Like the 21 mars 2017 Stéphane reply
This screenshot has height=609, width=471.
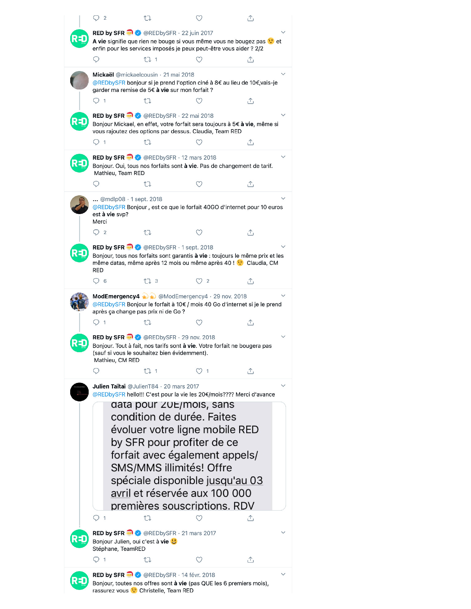coord(199,560)
